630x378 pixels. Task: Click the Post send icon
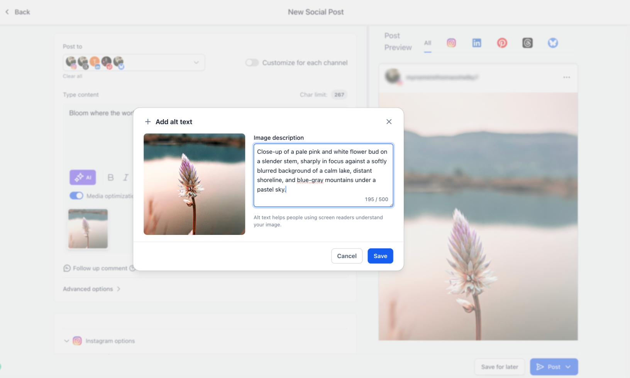(540, 367)
